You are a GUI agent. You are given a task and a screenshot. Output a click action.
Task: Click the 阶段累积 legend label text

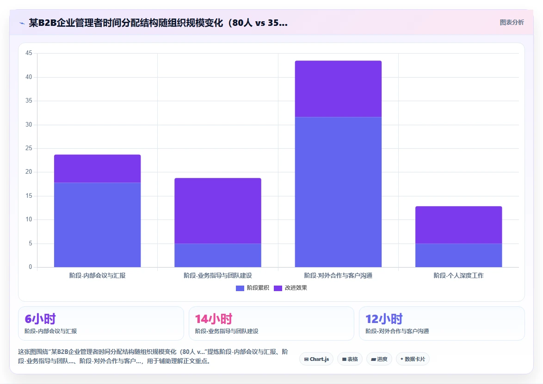[258, 288]
